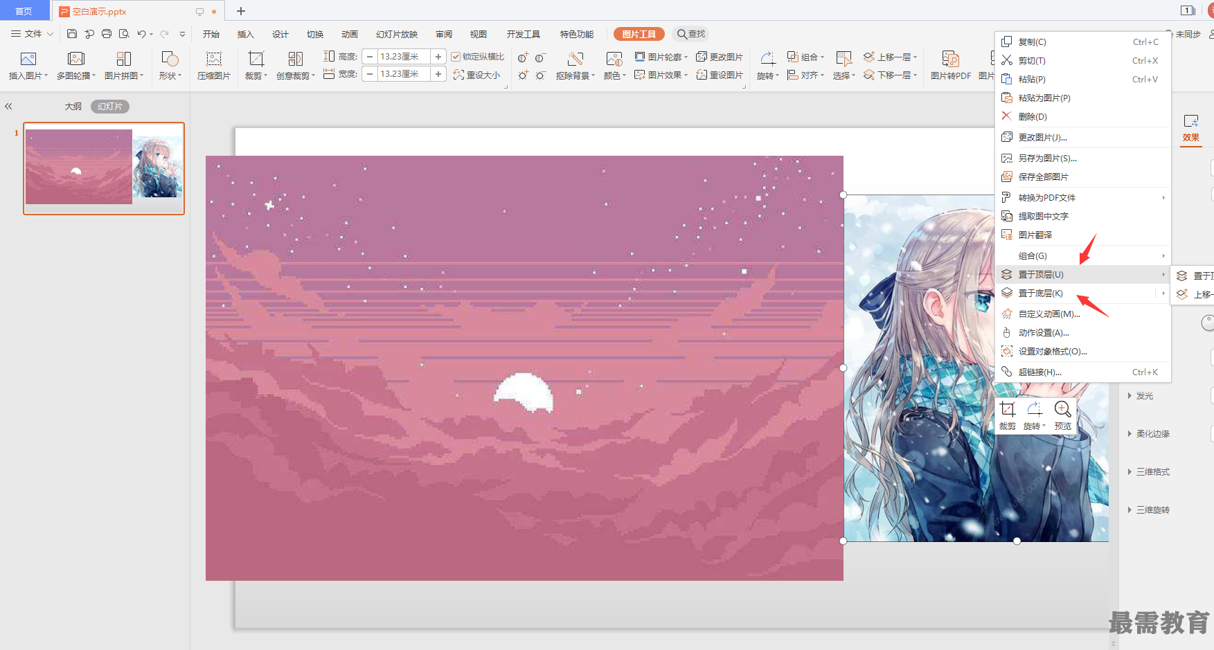Click the height value input field
The image size is (1214, 650).
click(404, 57)
